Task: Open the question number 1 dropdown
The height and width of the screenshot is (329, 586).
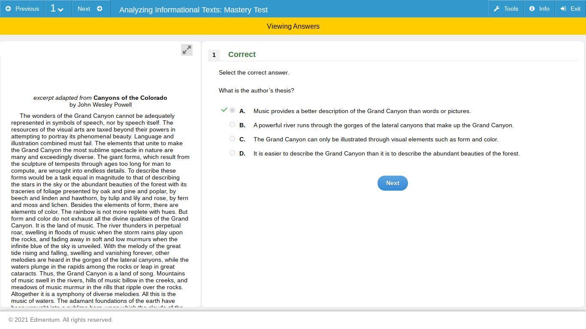Action: point(58,9)
